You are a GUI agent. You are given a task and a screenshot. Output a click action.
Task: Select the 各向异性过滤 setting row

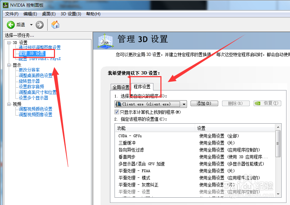click(x=195, y=150)
